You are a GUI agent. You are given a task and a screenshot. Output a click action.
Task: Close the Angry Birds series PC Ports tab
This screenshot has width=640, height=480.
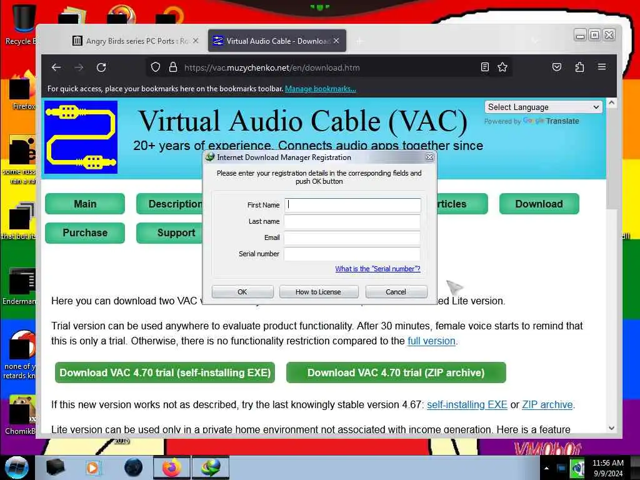tap(196, 41)
